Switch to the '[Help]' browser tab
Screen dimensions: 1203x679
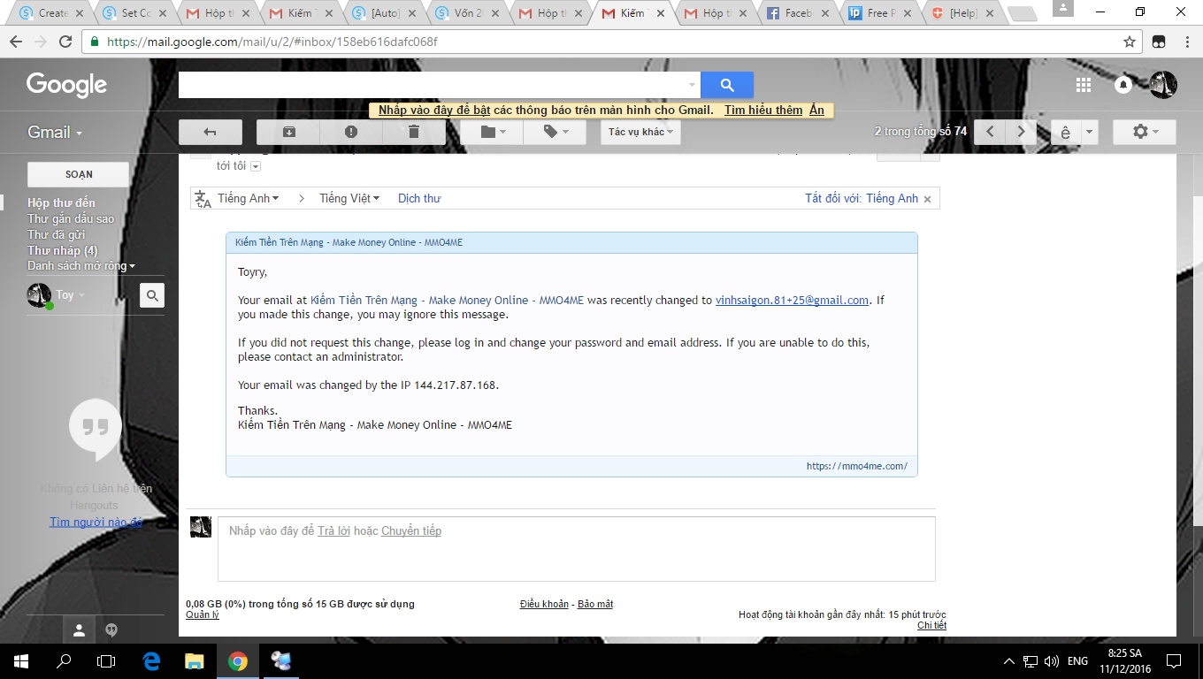[x=965, y=13]
